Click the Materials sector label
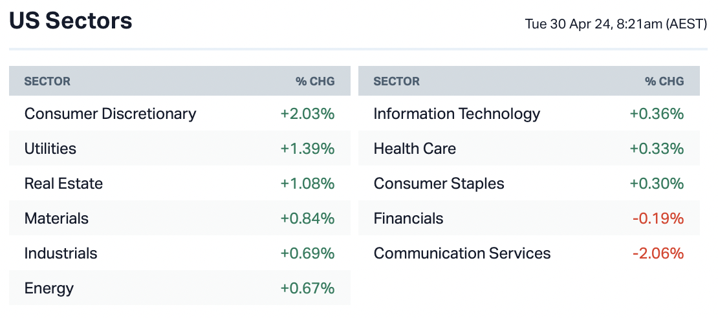Screen dimensions: 718x318 coord(56,218)
